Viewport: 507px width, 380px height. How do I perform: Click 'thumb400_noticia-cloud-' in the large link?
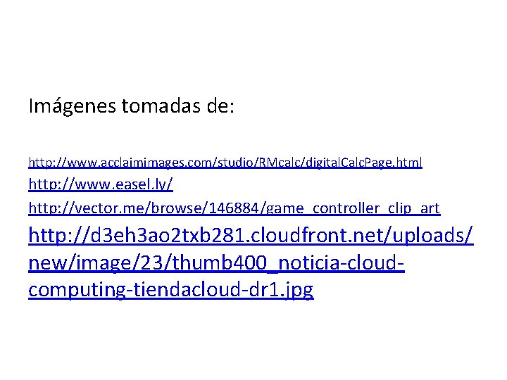[x=288, y=262]
